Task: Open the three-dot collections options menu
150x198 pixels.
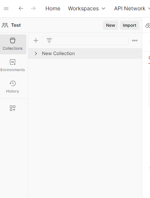Action: click(135, 41)
